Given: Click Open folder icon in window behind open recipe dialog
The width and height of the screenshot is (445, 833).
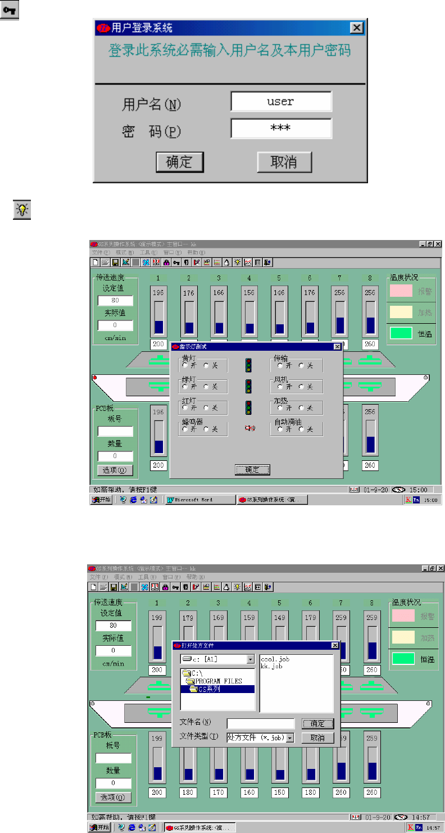Looking at the screenshot, I should pyautogui.click(x=105, y=587).
